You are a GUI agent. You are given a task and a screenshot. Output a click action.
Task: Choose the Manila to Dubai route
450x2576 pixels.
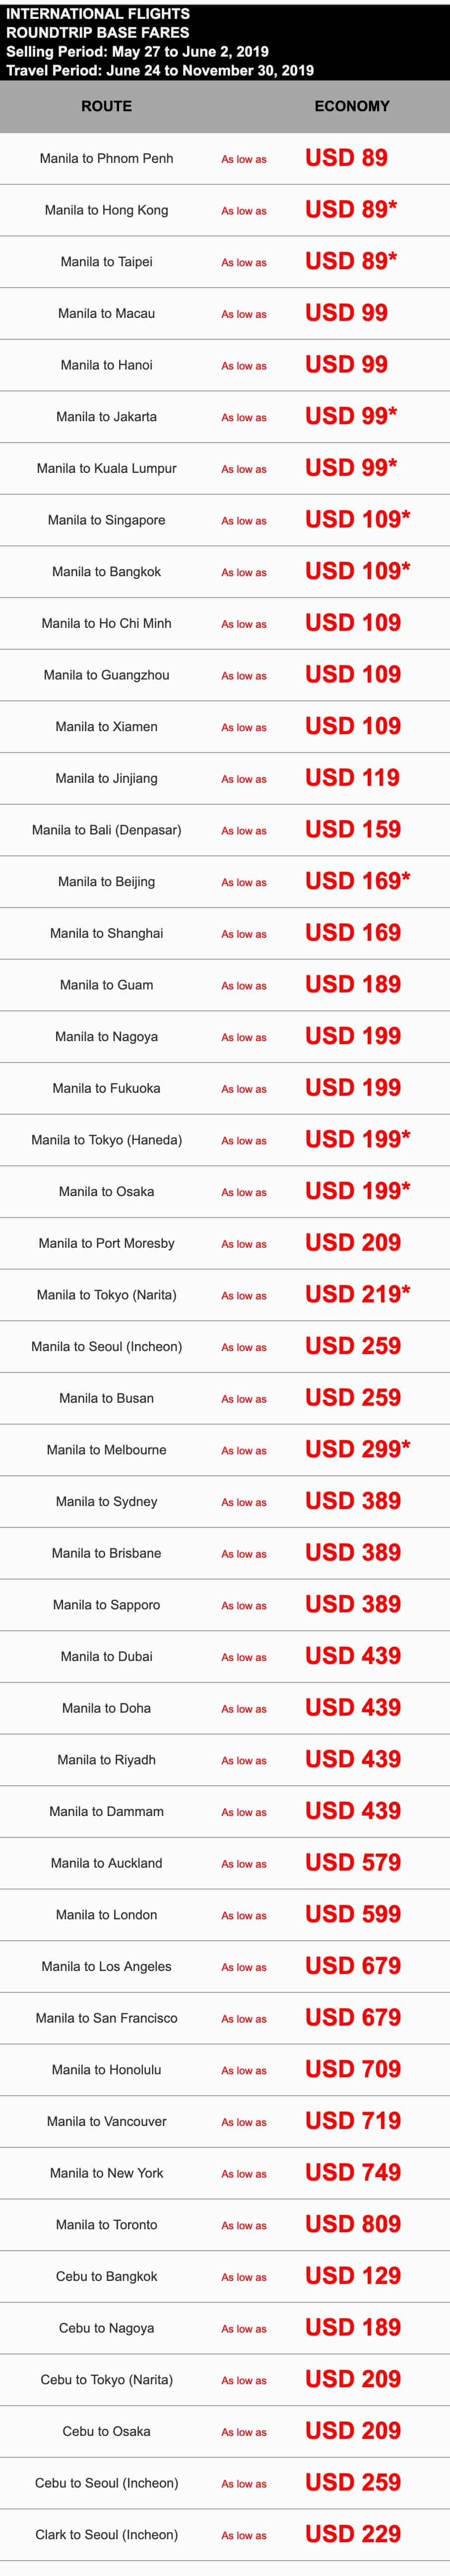[106, 1656]
